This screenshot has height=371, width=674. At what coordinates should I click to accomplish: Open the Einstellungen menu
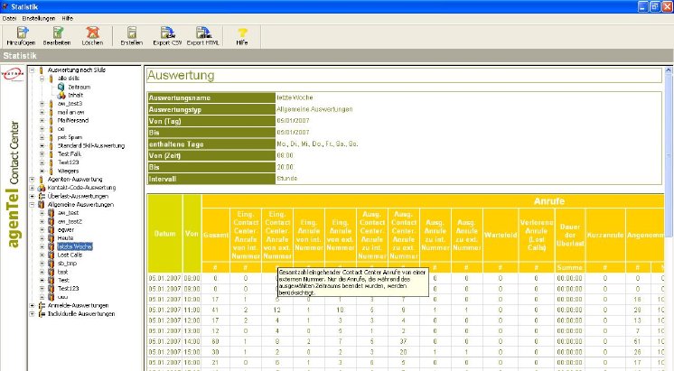point(39,18)
